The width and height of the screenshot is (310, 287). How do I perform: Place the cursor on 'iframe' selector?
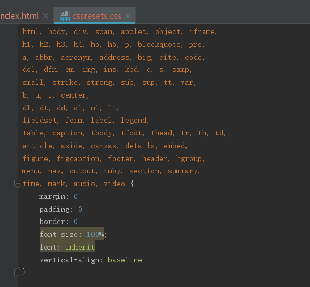coord(202,32)
